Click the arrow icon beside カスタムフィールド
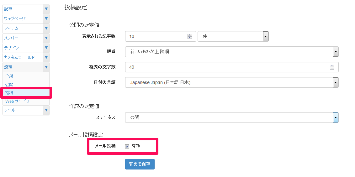The image size is (355, 177). pos(46,58)
